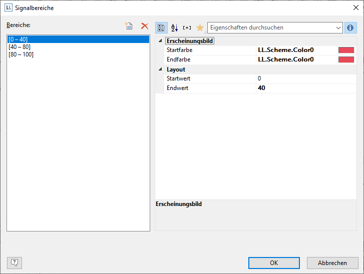Screen dimensions: 364x274
Task: Delete selected range with red X
Action: coord(145,26)
